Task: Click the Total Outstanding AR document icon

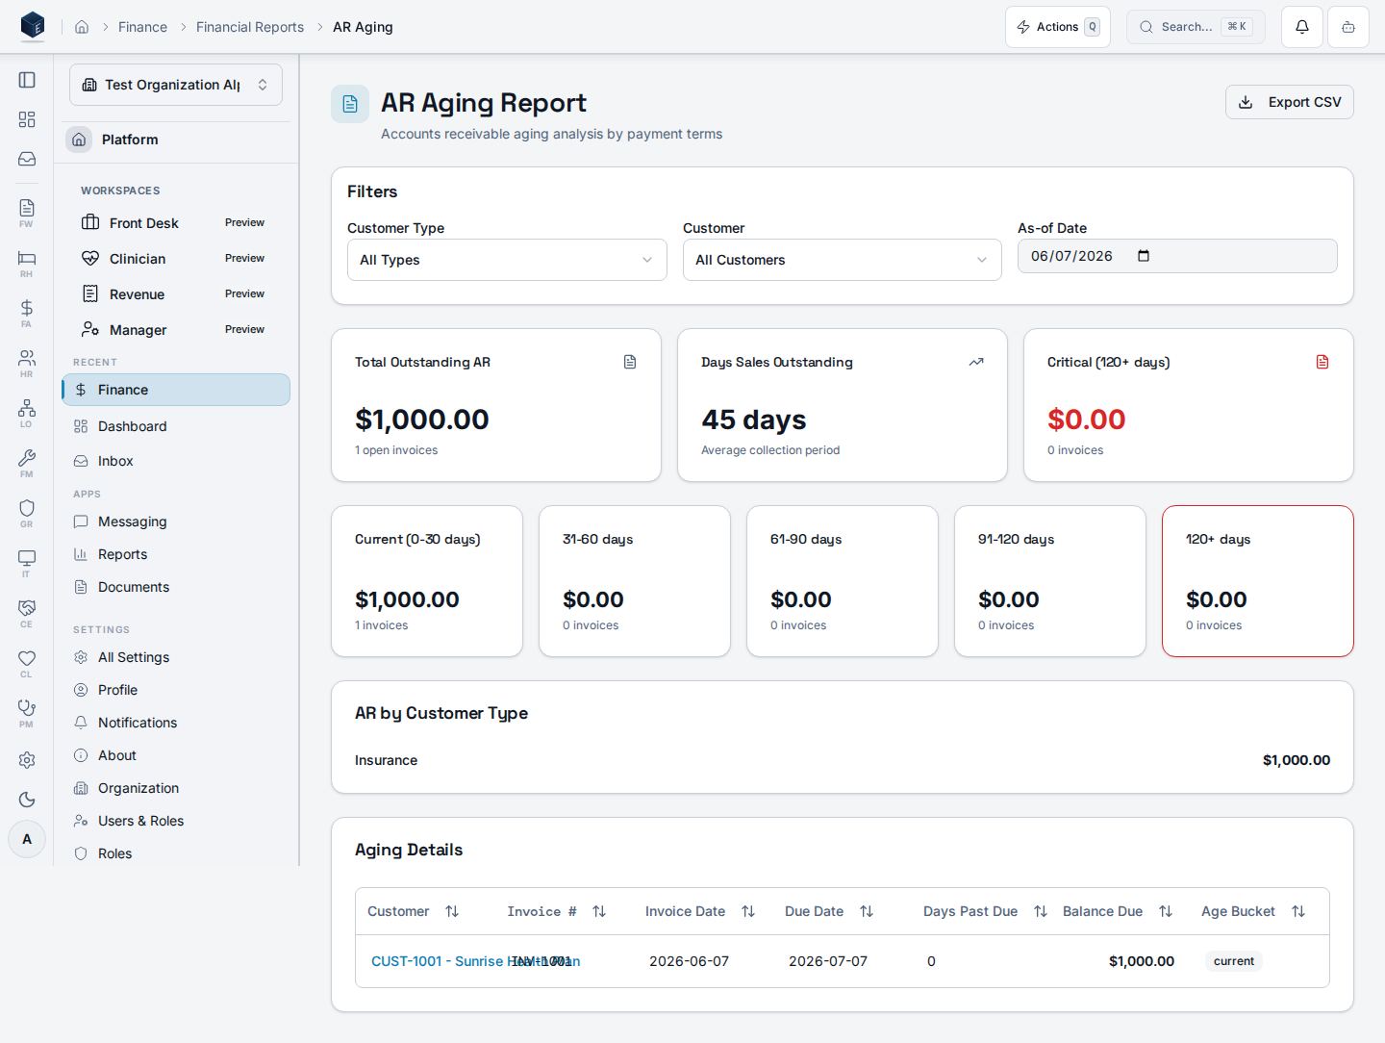Action: coord(630,362)
